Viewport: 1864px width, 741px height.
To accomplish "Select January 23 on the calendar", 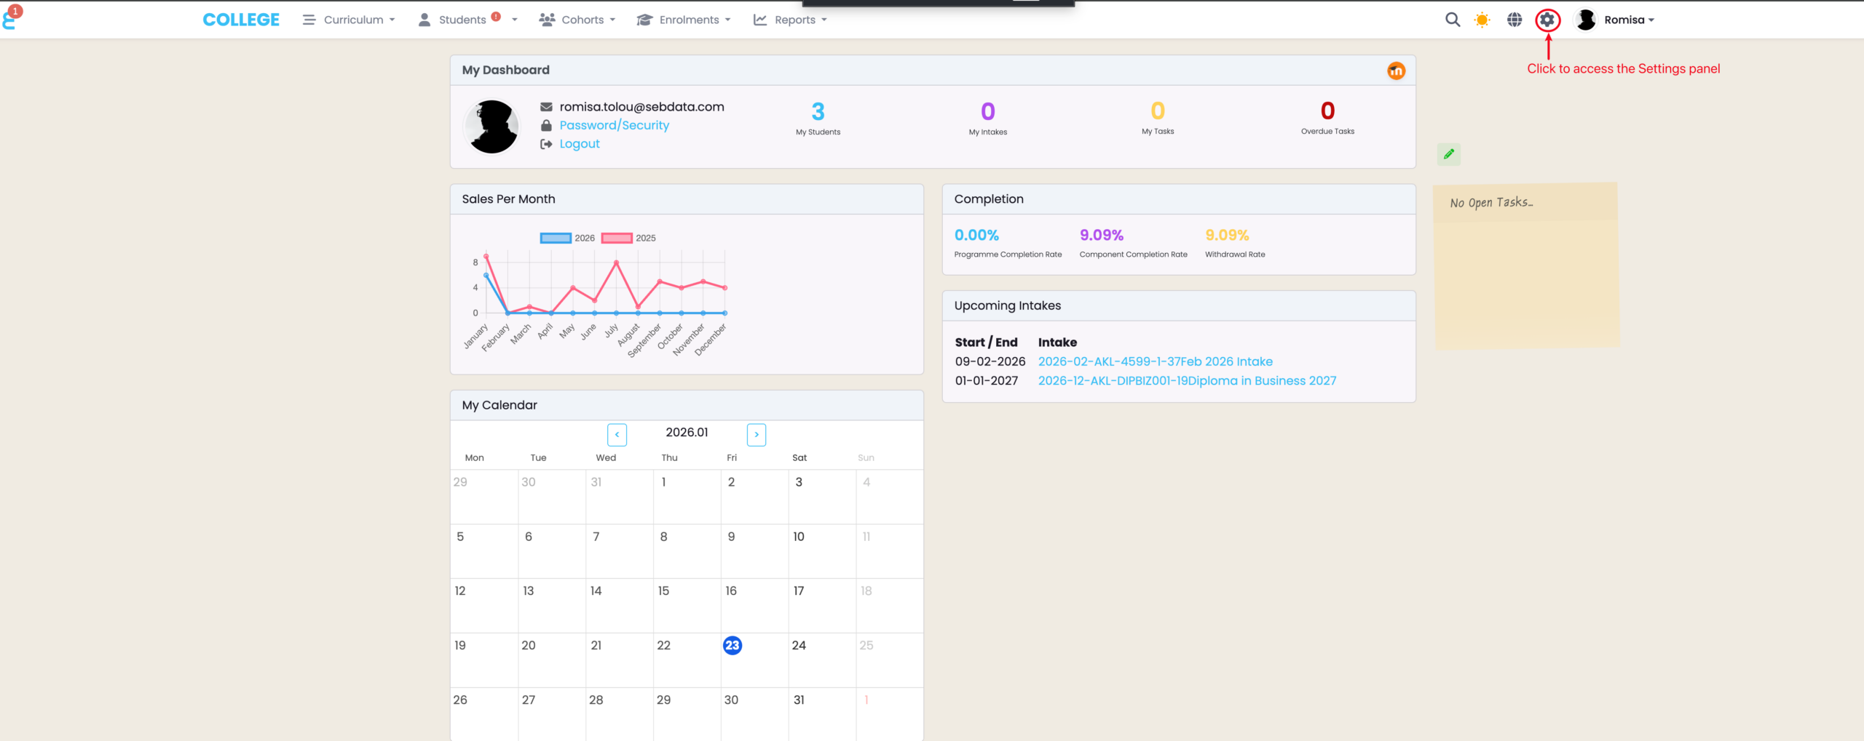I will pos(732,645).
